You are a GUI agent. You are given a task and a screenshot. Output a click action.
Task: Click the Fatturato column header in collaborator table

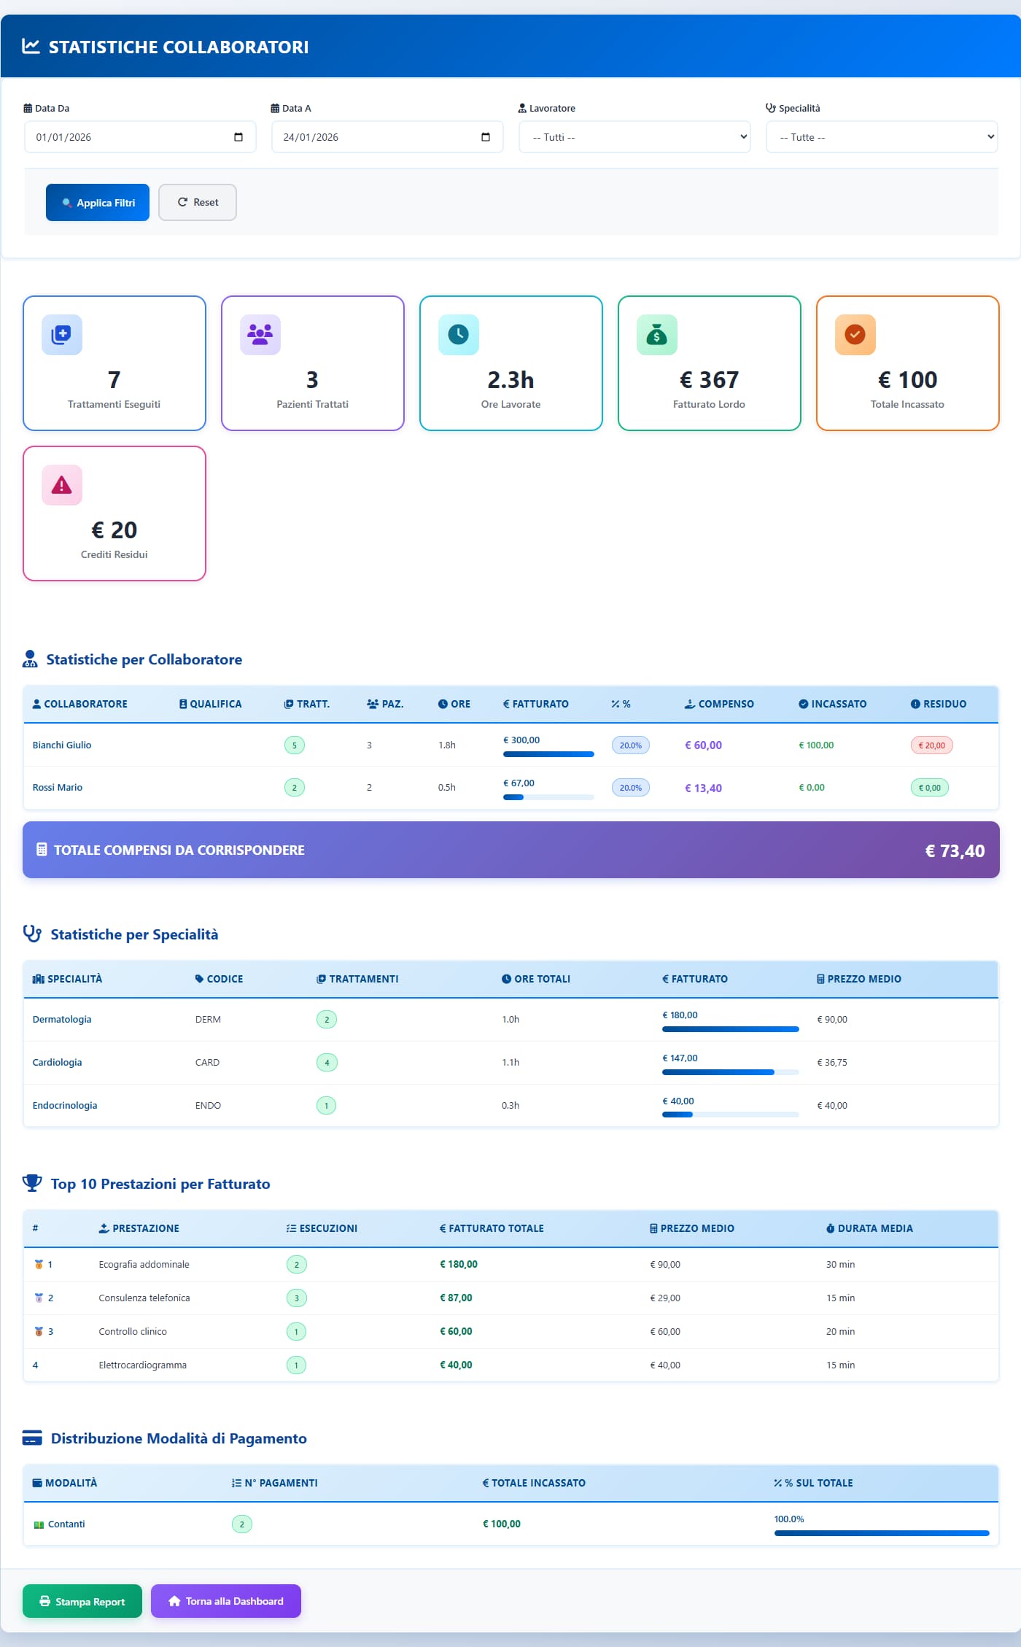tap(536, 704)
